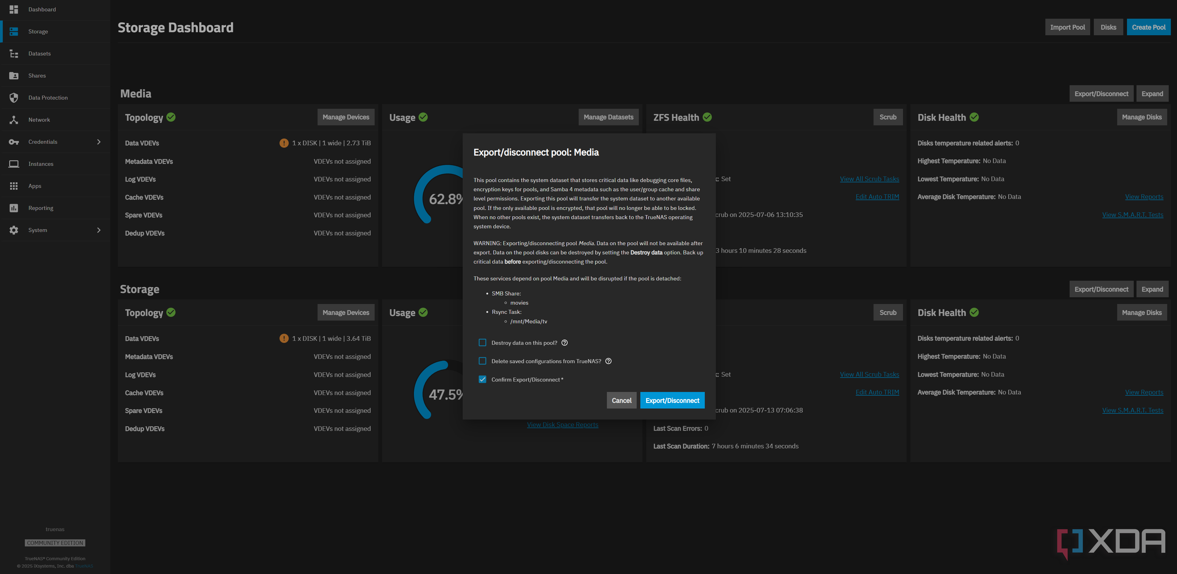1177x574 pixels.
Task: Click Manage Devices in Storage Topology
Action: coord(346,313)
